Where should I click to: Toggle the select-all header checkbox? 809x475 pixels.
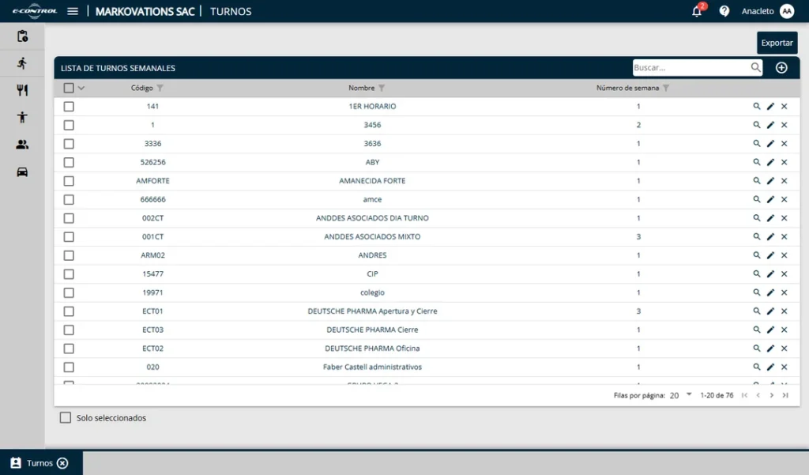tap(69, 88)
